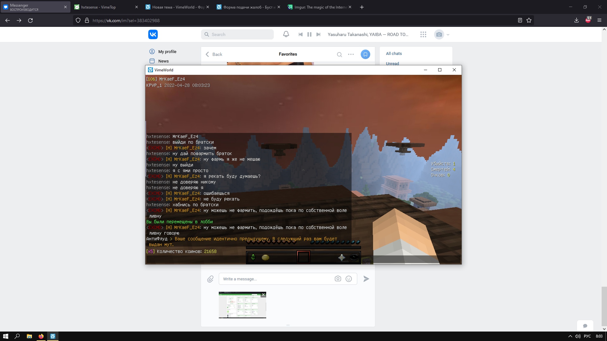Image resolution: width=607 pixels, height=341 pixels.
Task: Click the blue Favorites bookmark icon
Action: click(x=365, y=54)
